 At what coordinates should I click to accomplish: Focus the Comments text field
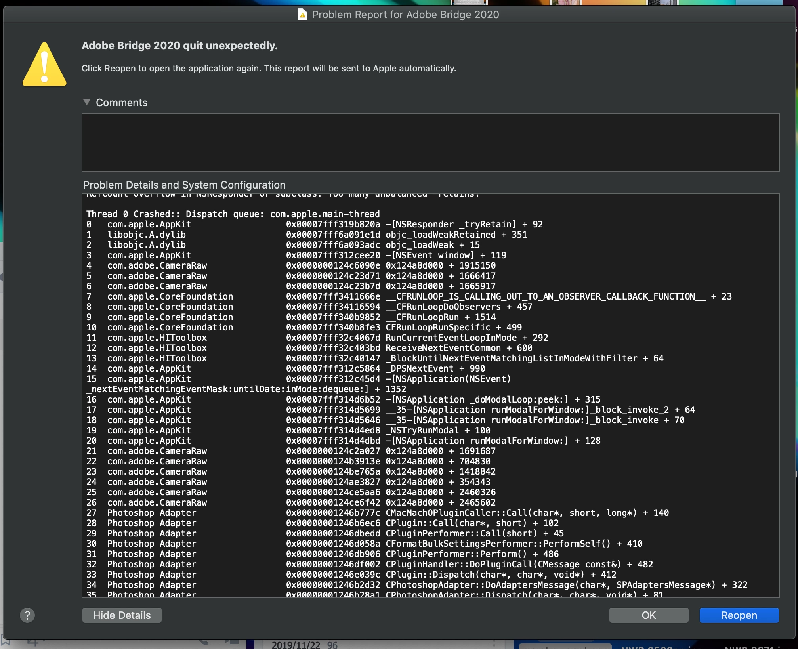coord(430,143)
